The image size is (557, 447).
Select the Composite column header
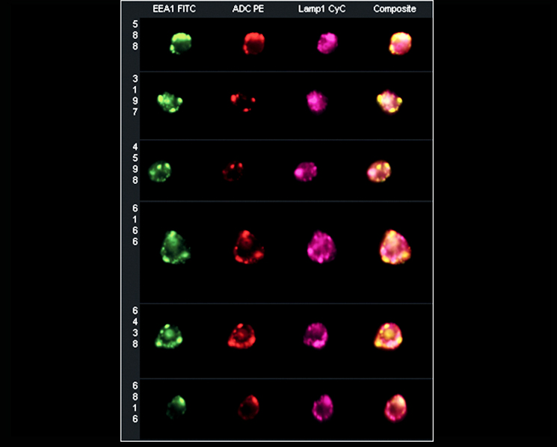pyautogui.click(x=394, y=9)
